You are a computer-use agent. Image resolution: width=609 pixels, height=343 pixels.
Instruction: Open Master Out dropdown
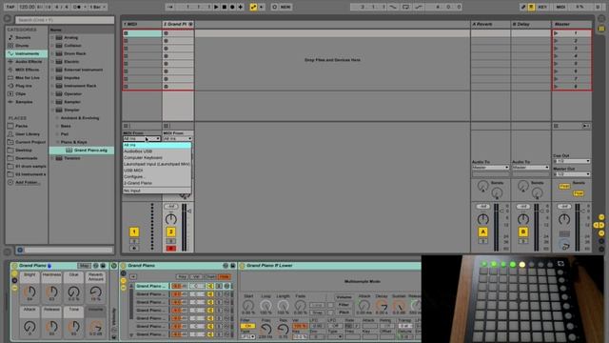pos(572,174)
